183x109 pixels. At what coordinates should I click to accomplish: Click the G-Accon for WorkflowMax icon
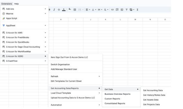pyautogui.click(x=4, y=52)
